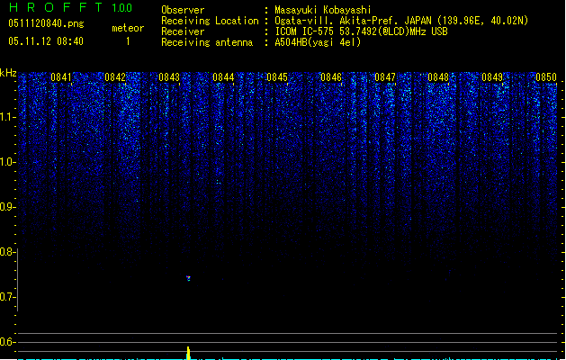This screenshot has height=360, width=566.
Task: Click the 1.0 kHz axis label
Action: click(7, 162)
